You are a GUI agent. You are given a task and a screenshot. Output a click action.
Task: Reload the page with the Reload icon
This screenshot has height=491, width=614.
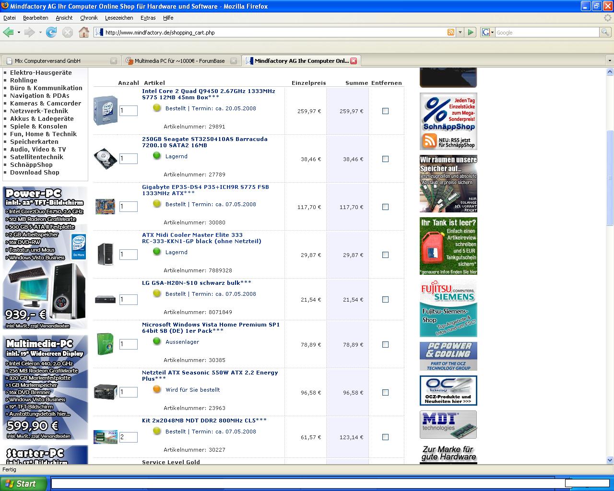click(x=51, y=32)
